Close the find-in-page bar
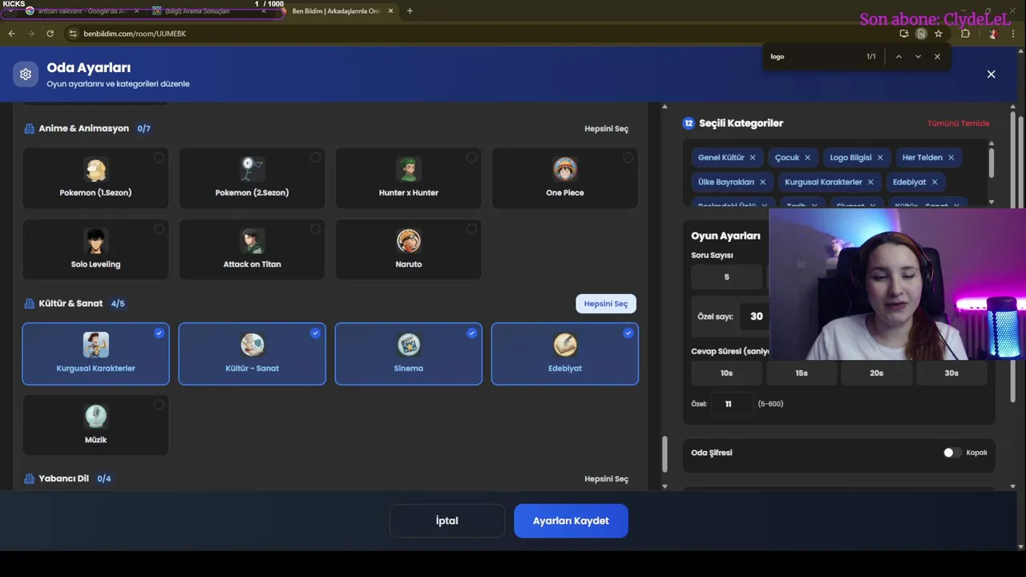The image size is (1026, 577). point(937,57)
